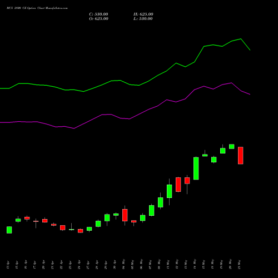Click the MCX CE Option chart title
Viewport: 278px width, 278px height.
37,8
